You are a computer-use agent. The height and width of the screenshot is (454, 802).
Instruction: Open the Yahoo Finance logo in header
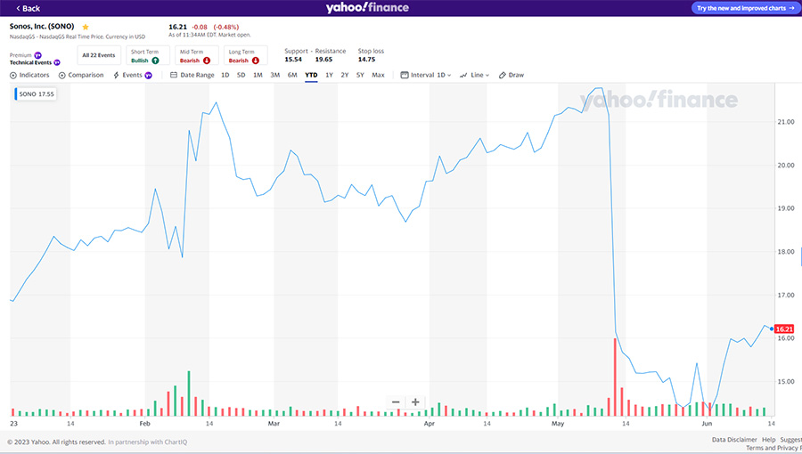tap(367, 8)
